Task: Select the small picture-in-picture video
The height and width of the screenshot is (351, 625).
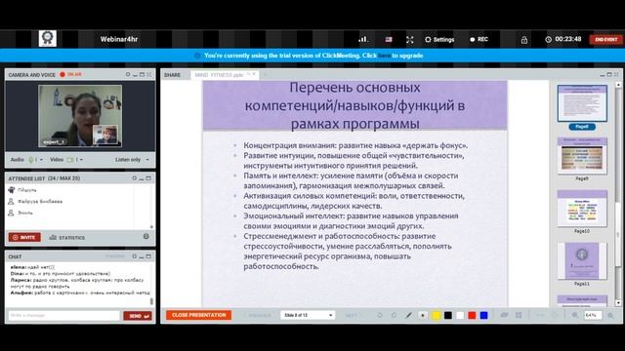Action: 105,135
